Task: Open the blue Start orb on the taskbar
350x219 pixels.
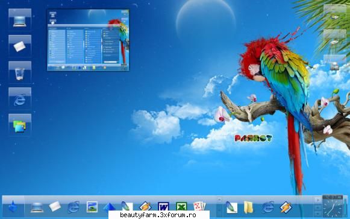Action: [13, 206]
